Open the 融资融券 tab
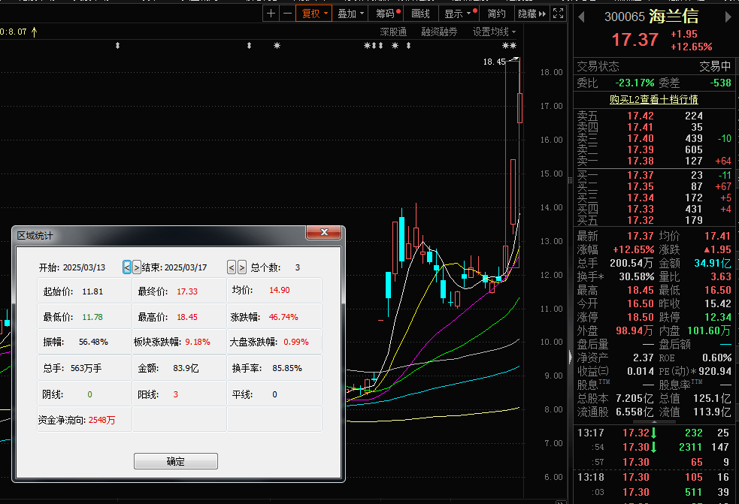The height and width of the screenshot is (504, 739). tap(439, 32)
